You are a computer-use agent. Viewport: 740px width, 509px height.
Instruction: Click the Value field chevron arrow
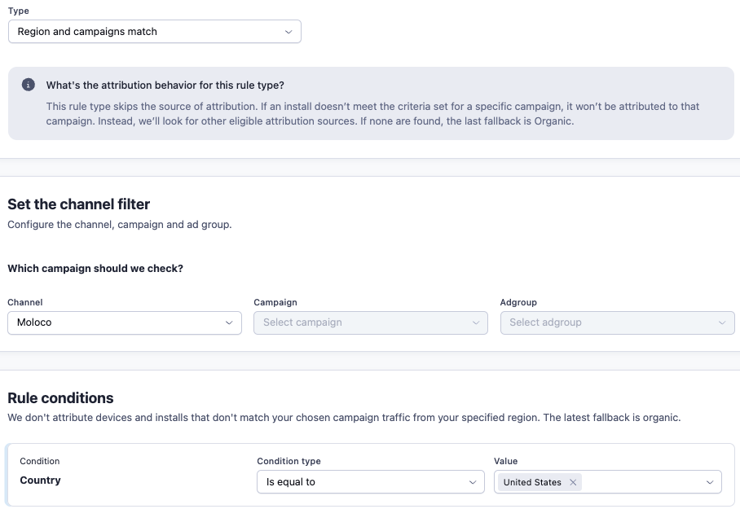coord(709,482)
